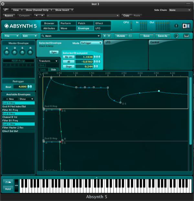Open the NI logo info
This screenshot has height=201, width=194.
tap(186, 26)
